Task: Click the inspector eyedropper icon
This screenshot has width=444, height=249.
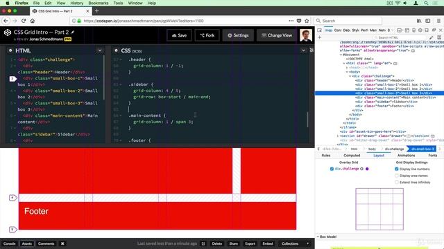Action: [x=432, y=37]
